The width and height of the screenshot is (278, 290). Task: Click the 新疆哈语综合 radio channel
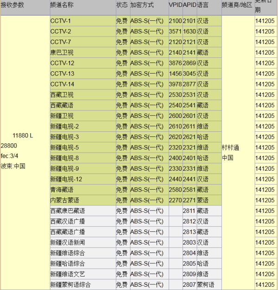(x=68, y=263)
